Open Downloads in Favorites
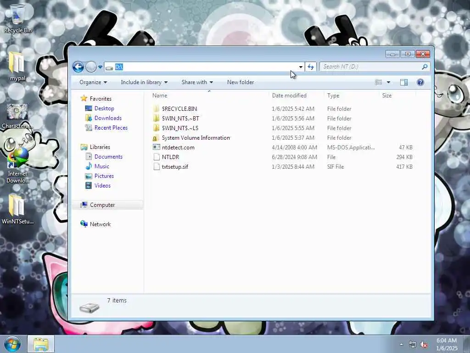The image size is (470, 353). [x=108, y=118]
